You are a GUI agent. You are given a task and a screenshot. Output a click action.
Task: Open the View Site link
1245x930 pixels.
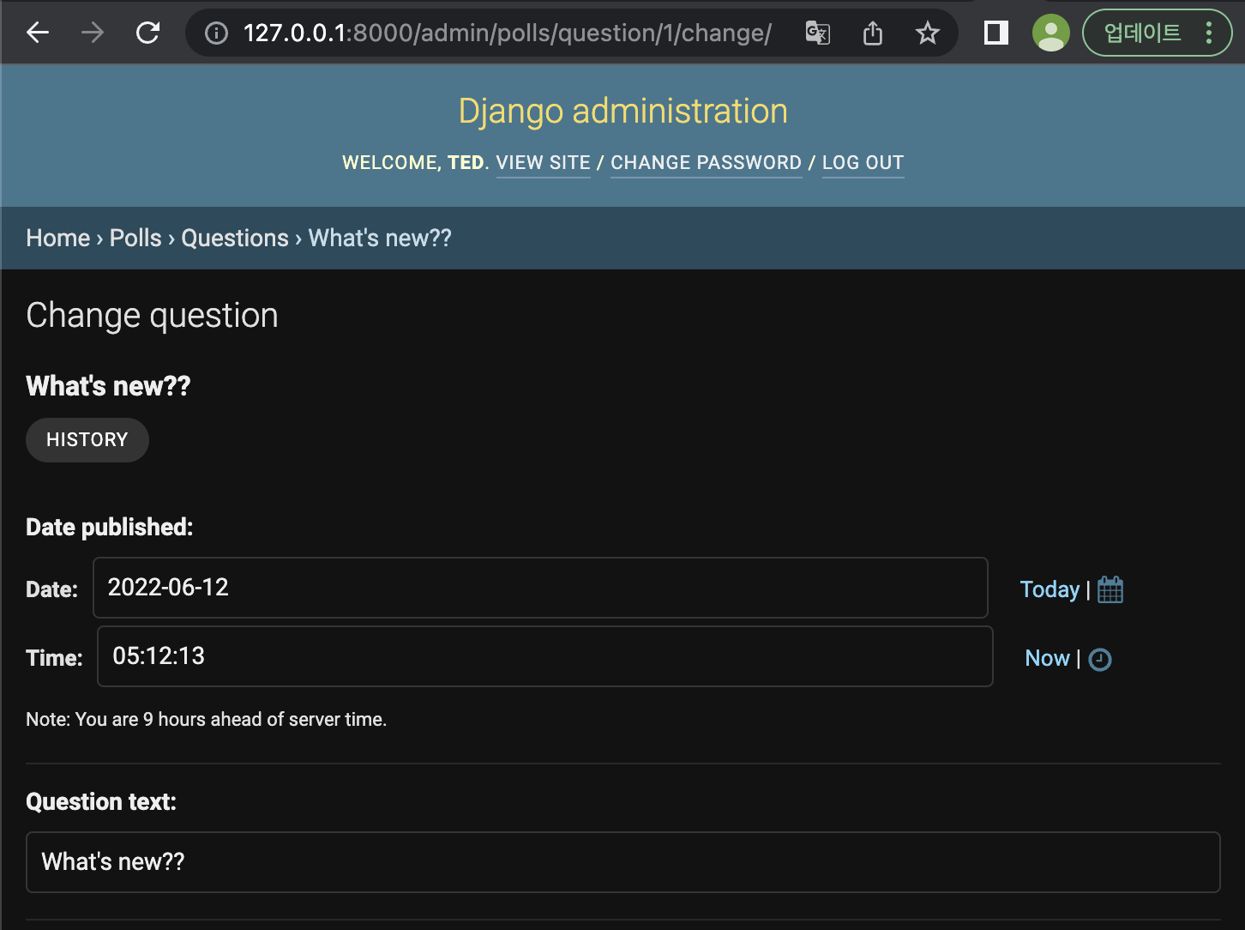(x=544, y=163)
